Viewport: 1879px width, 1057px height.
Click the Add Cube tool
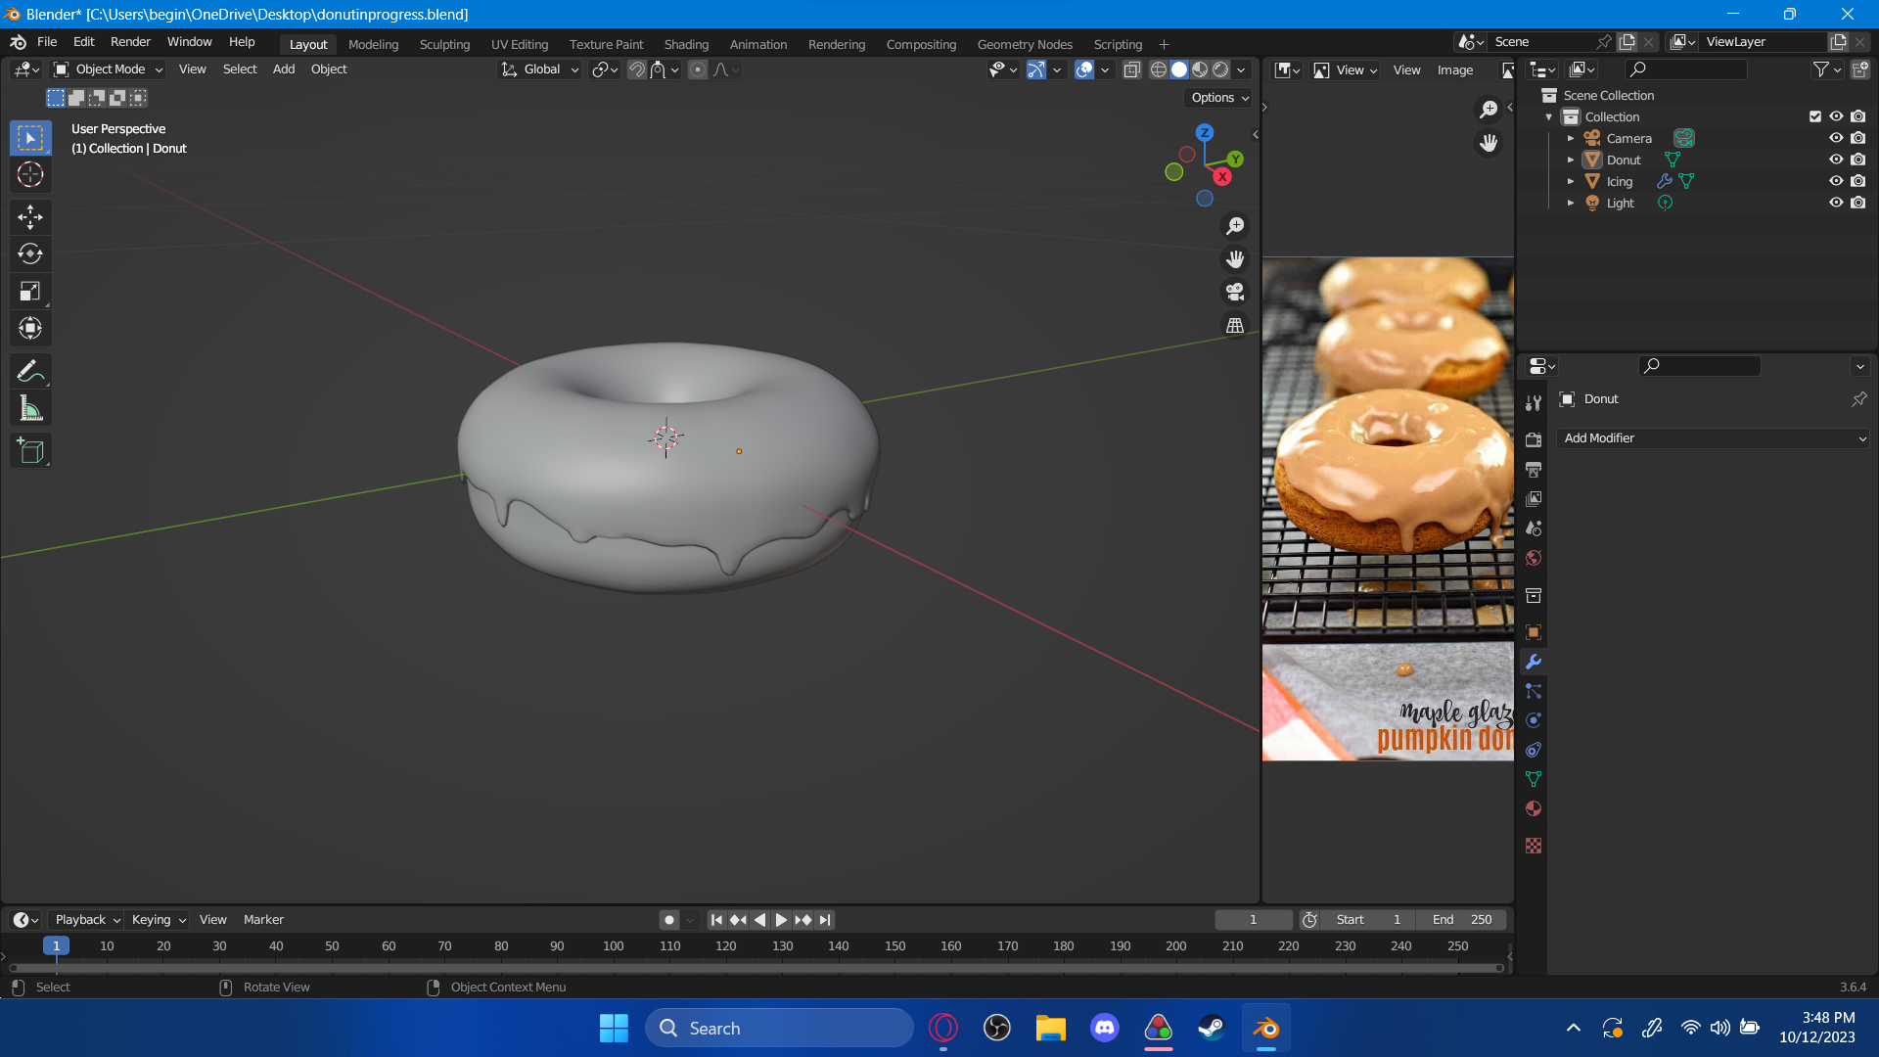tap(29, 451)
